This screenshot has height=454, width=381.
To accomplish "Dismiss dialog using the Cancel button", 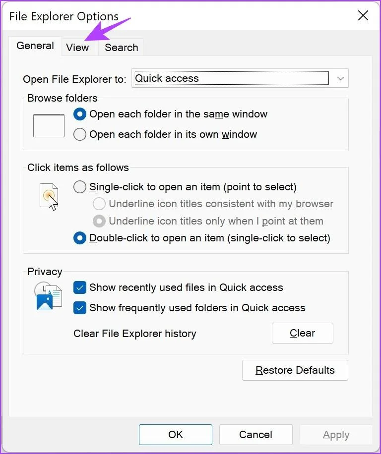I will (x=256, y=435).
